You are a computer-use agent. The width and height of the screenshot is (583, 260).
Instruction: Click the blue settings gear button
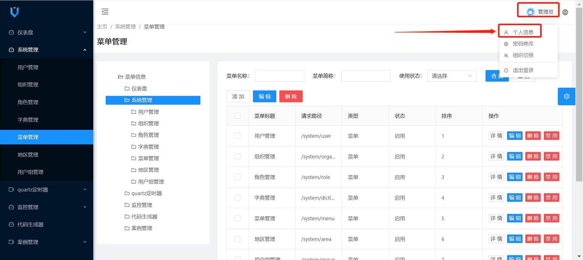click(x=566, y=96)
